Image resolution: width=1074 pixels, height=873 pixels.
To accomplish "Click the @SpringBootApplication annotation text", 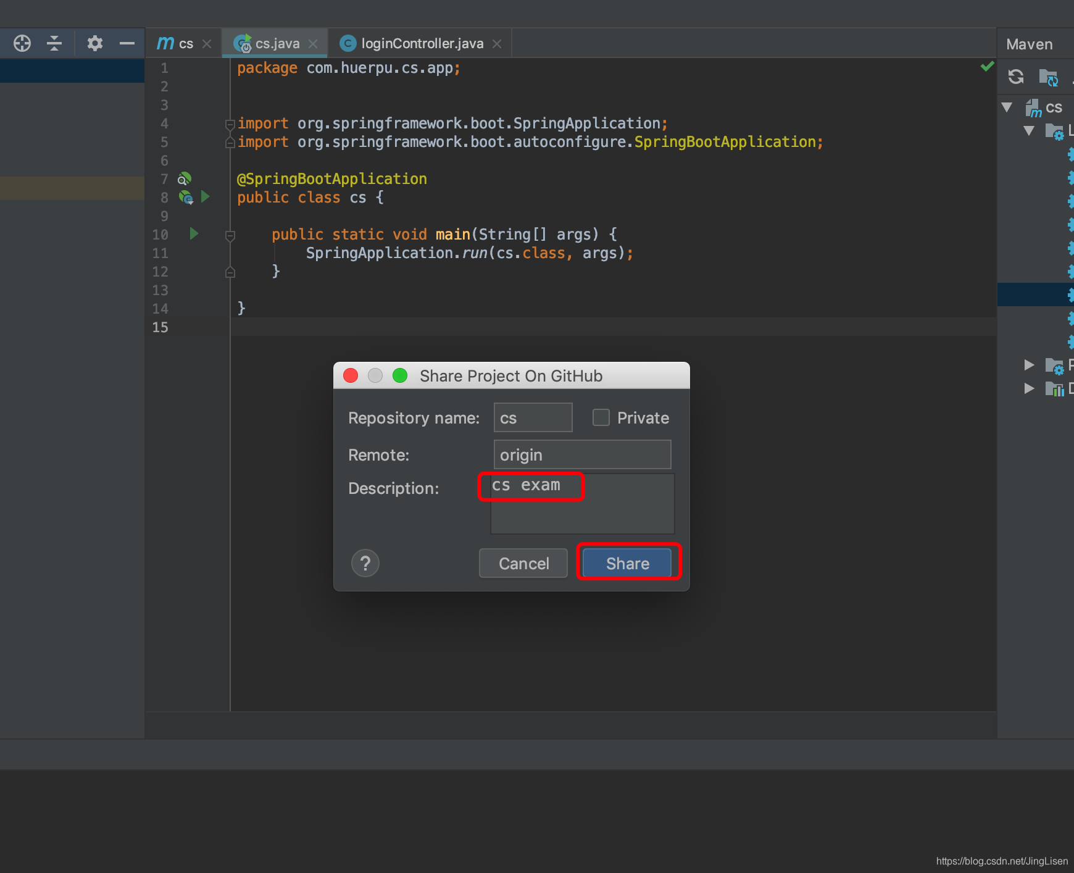I will tap(332, 179).
